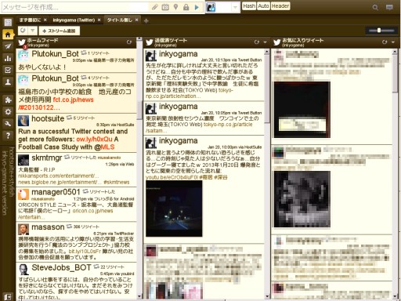Click the @MLS mention link
Image resolution: width=401 pixels, height=301 pixels.
pos(104,147)
